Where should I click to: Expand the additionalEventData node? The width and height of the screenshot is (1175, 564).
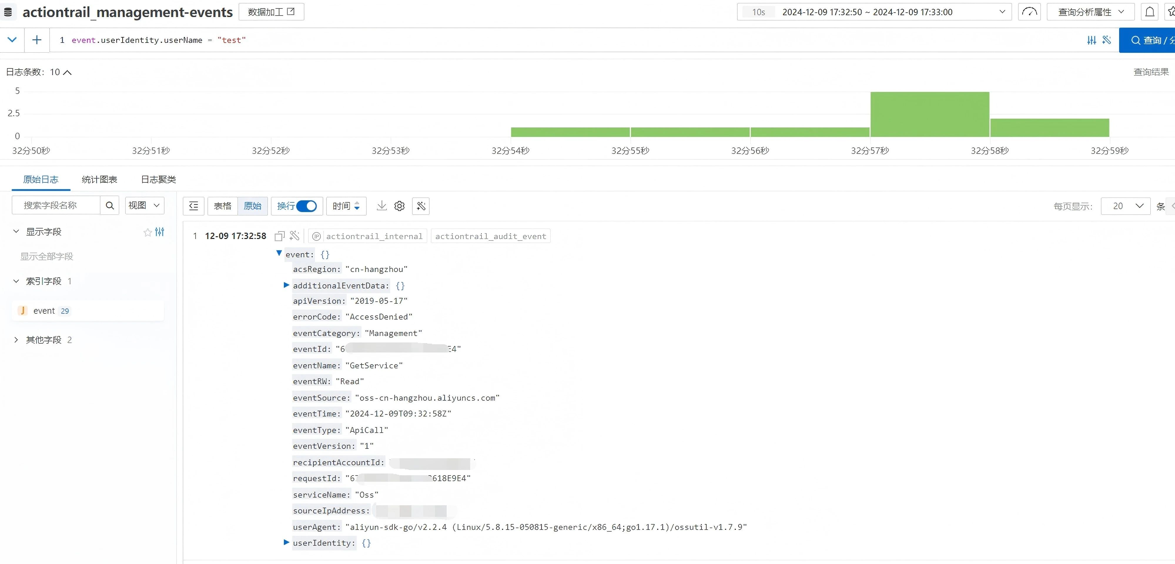coord(287,286)
